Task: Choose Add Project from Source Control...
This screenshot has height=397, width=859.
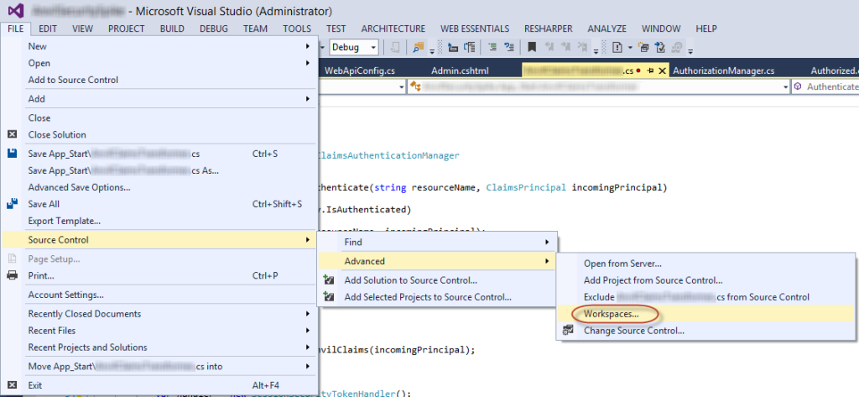Action: tap(653, 280)
